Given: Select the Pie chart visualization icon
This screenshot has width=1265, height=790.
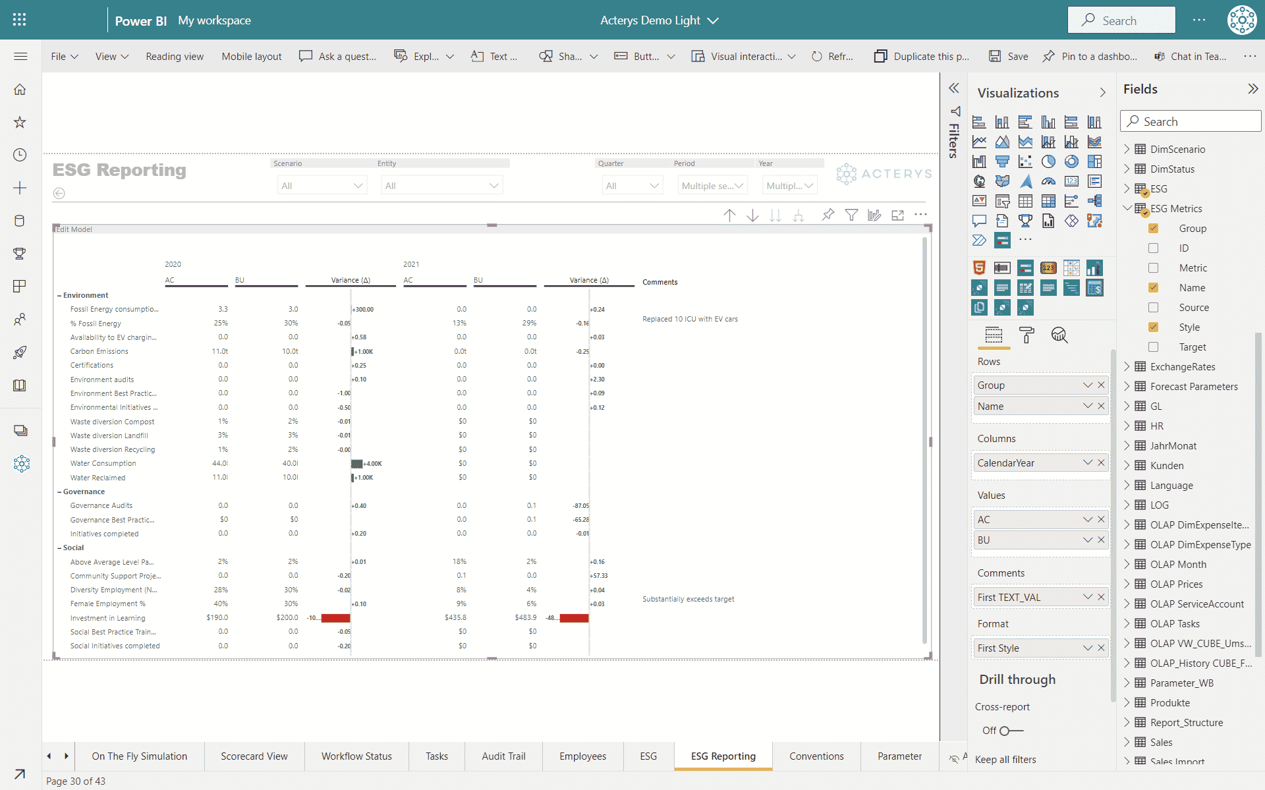Looking at the screenshot, I should 1049,161.
